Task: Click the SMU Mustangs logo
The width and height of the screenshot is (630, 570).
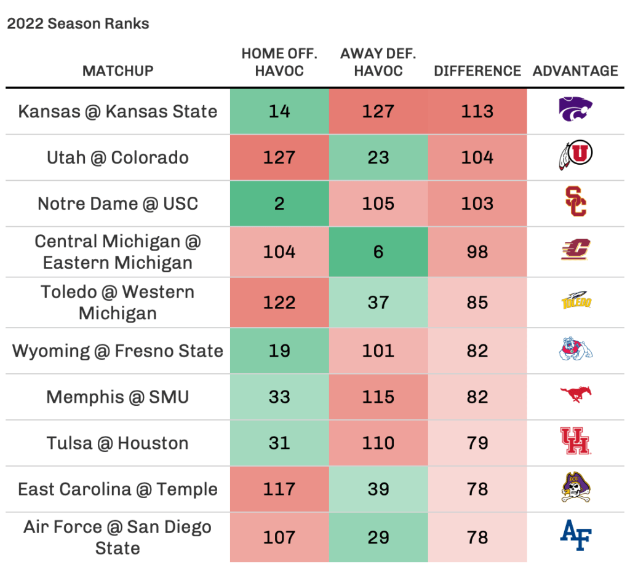Action: (x=575, y=397)
